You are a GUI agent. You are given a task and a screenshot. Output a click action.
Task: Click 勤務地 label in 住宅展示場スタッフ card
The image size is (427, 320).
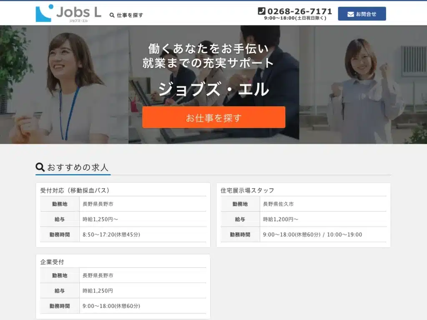[240, 204]
